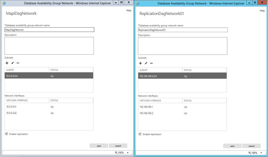Click Internet Explorer icon in MapiDagNetwork title bar
Image resolution: width=268 pixels, height=157 pixels.
[4, 3]
